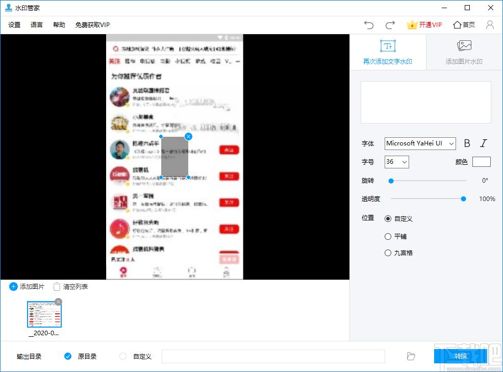Open the 颜色 color swatch
Viewport: 503px width, 372px height.
481,162
